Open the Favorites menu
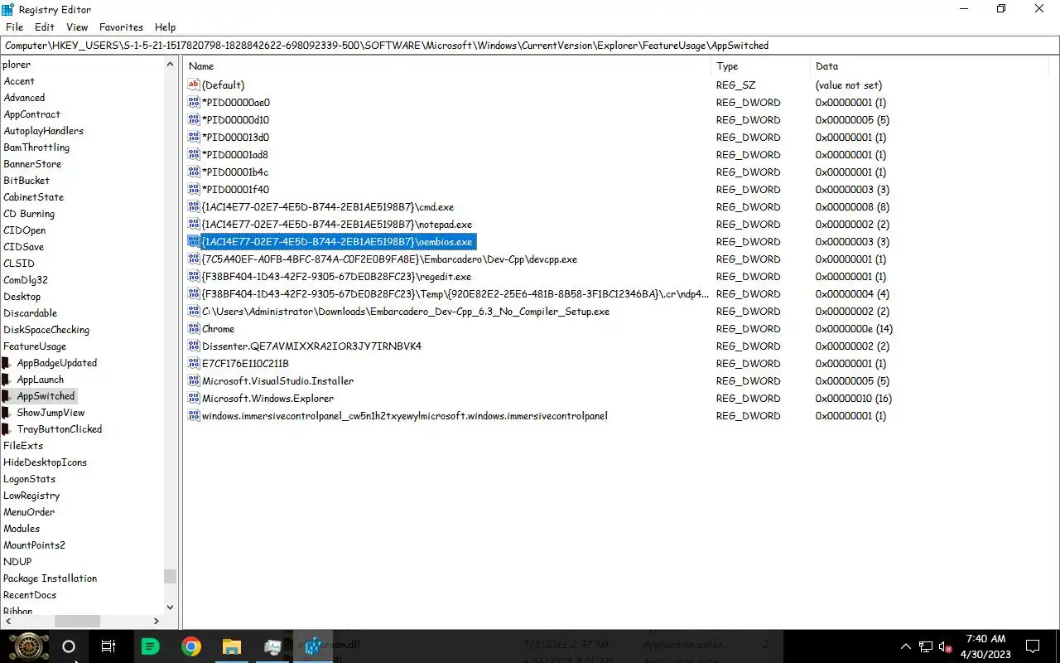1060x663 pixels. point(121,27)
